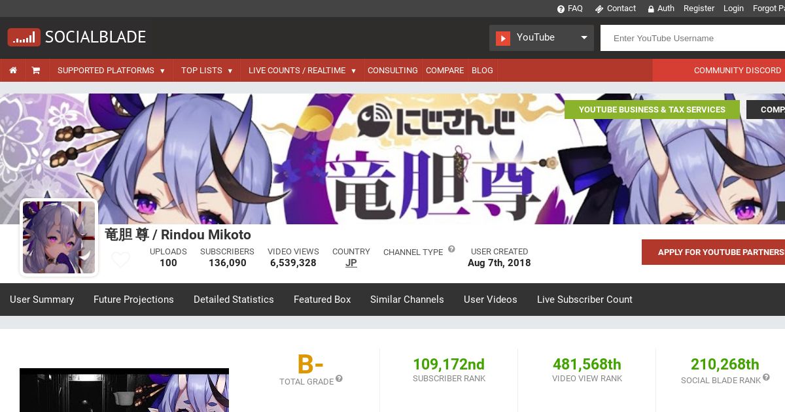
Task: Click the Apply for YouTube Partnership button
Action: (x=713, y=252)
